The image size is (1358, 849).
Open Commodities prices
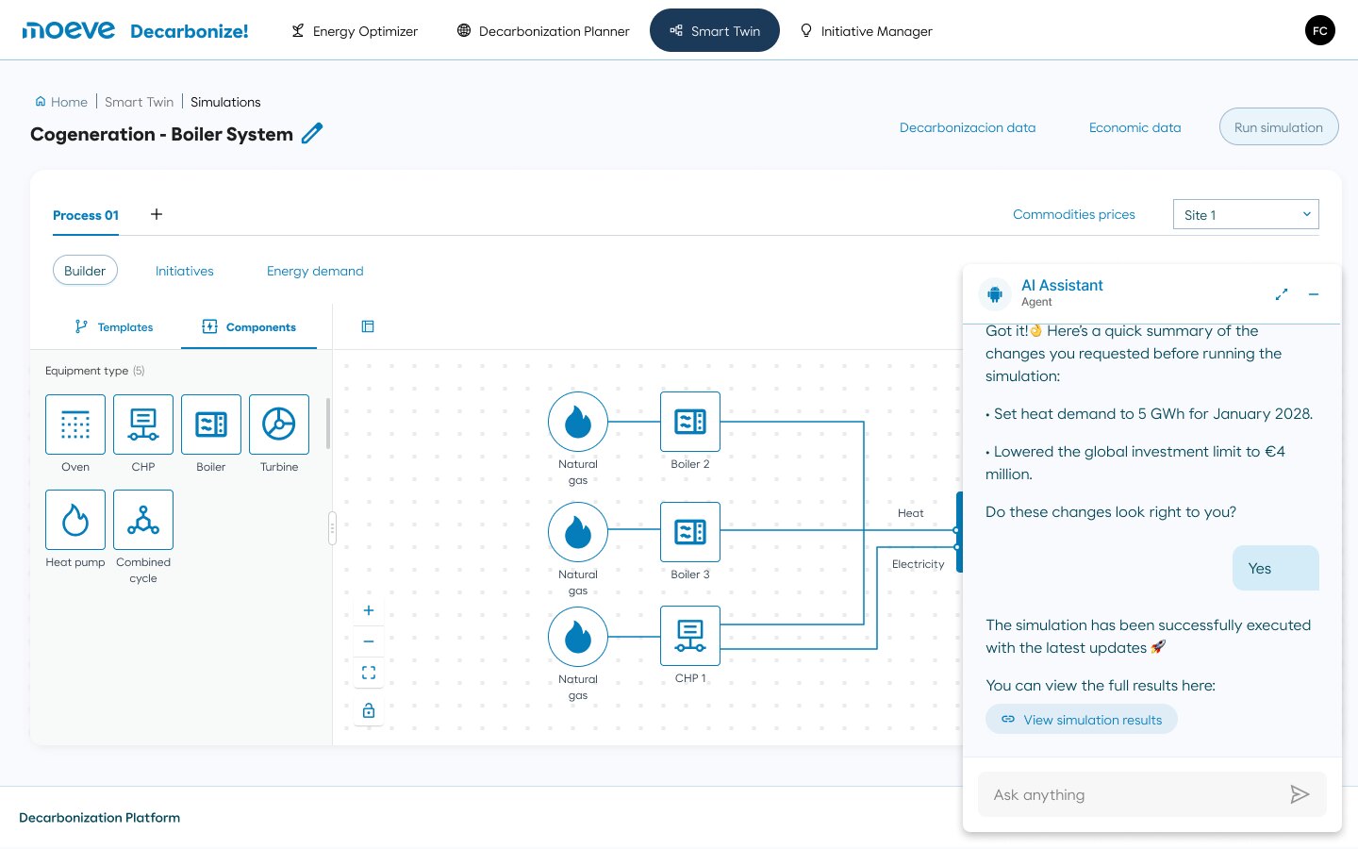1074,214
